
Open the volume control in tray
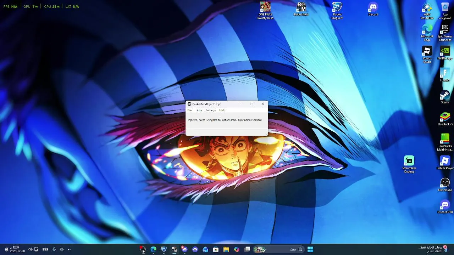coord(30,249)
